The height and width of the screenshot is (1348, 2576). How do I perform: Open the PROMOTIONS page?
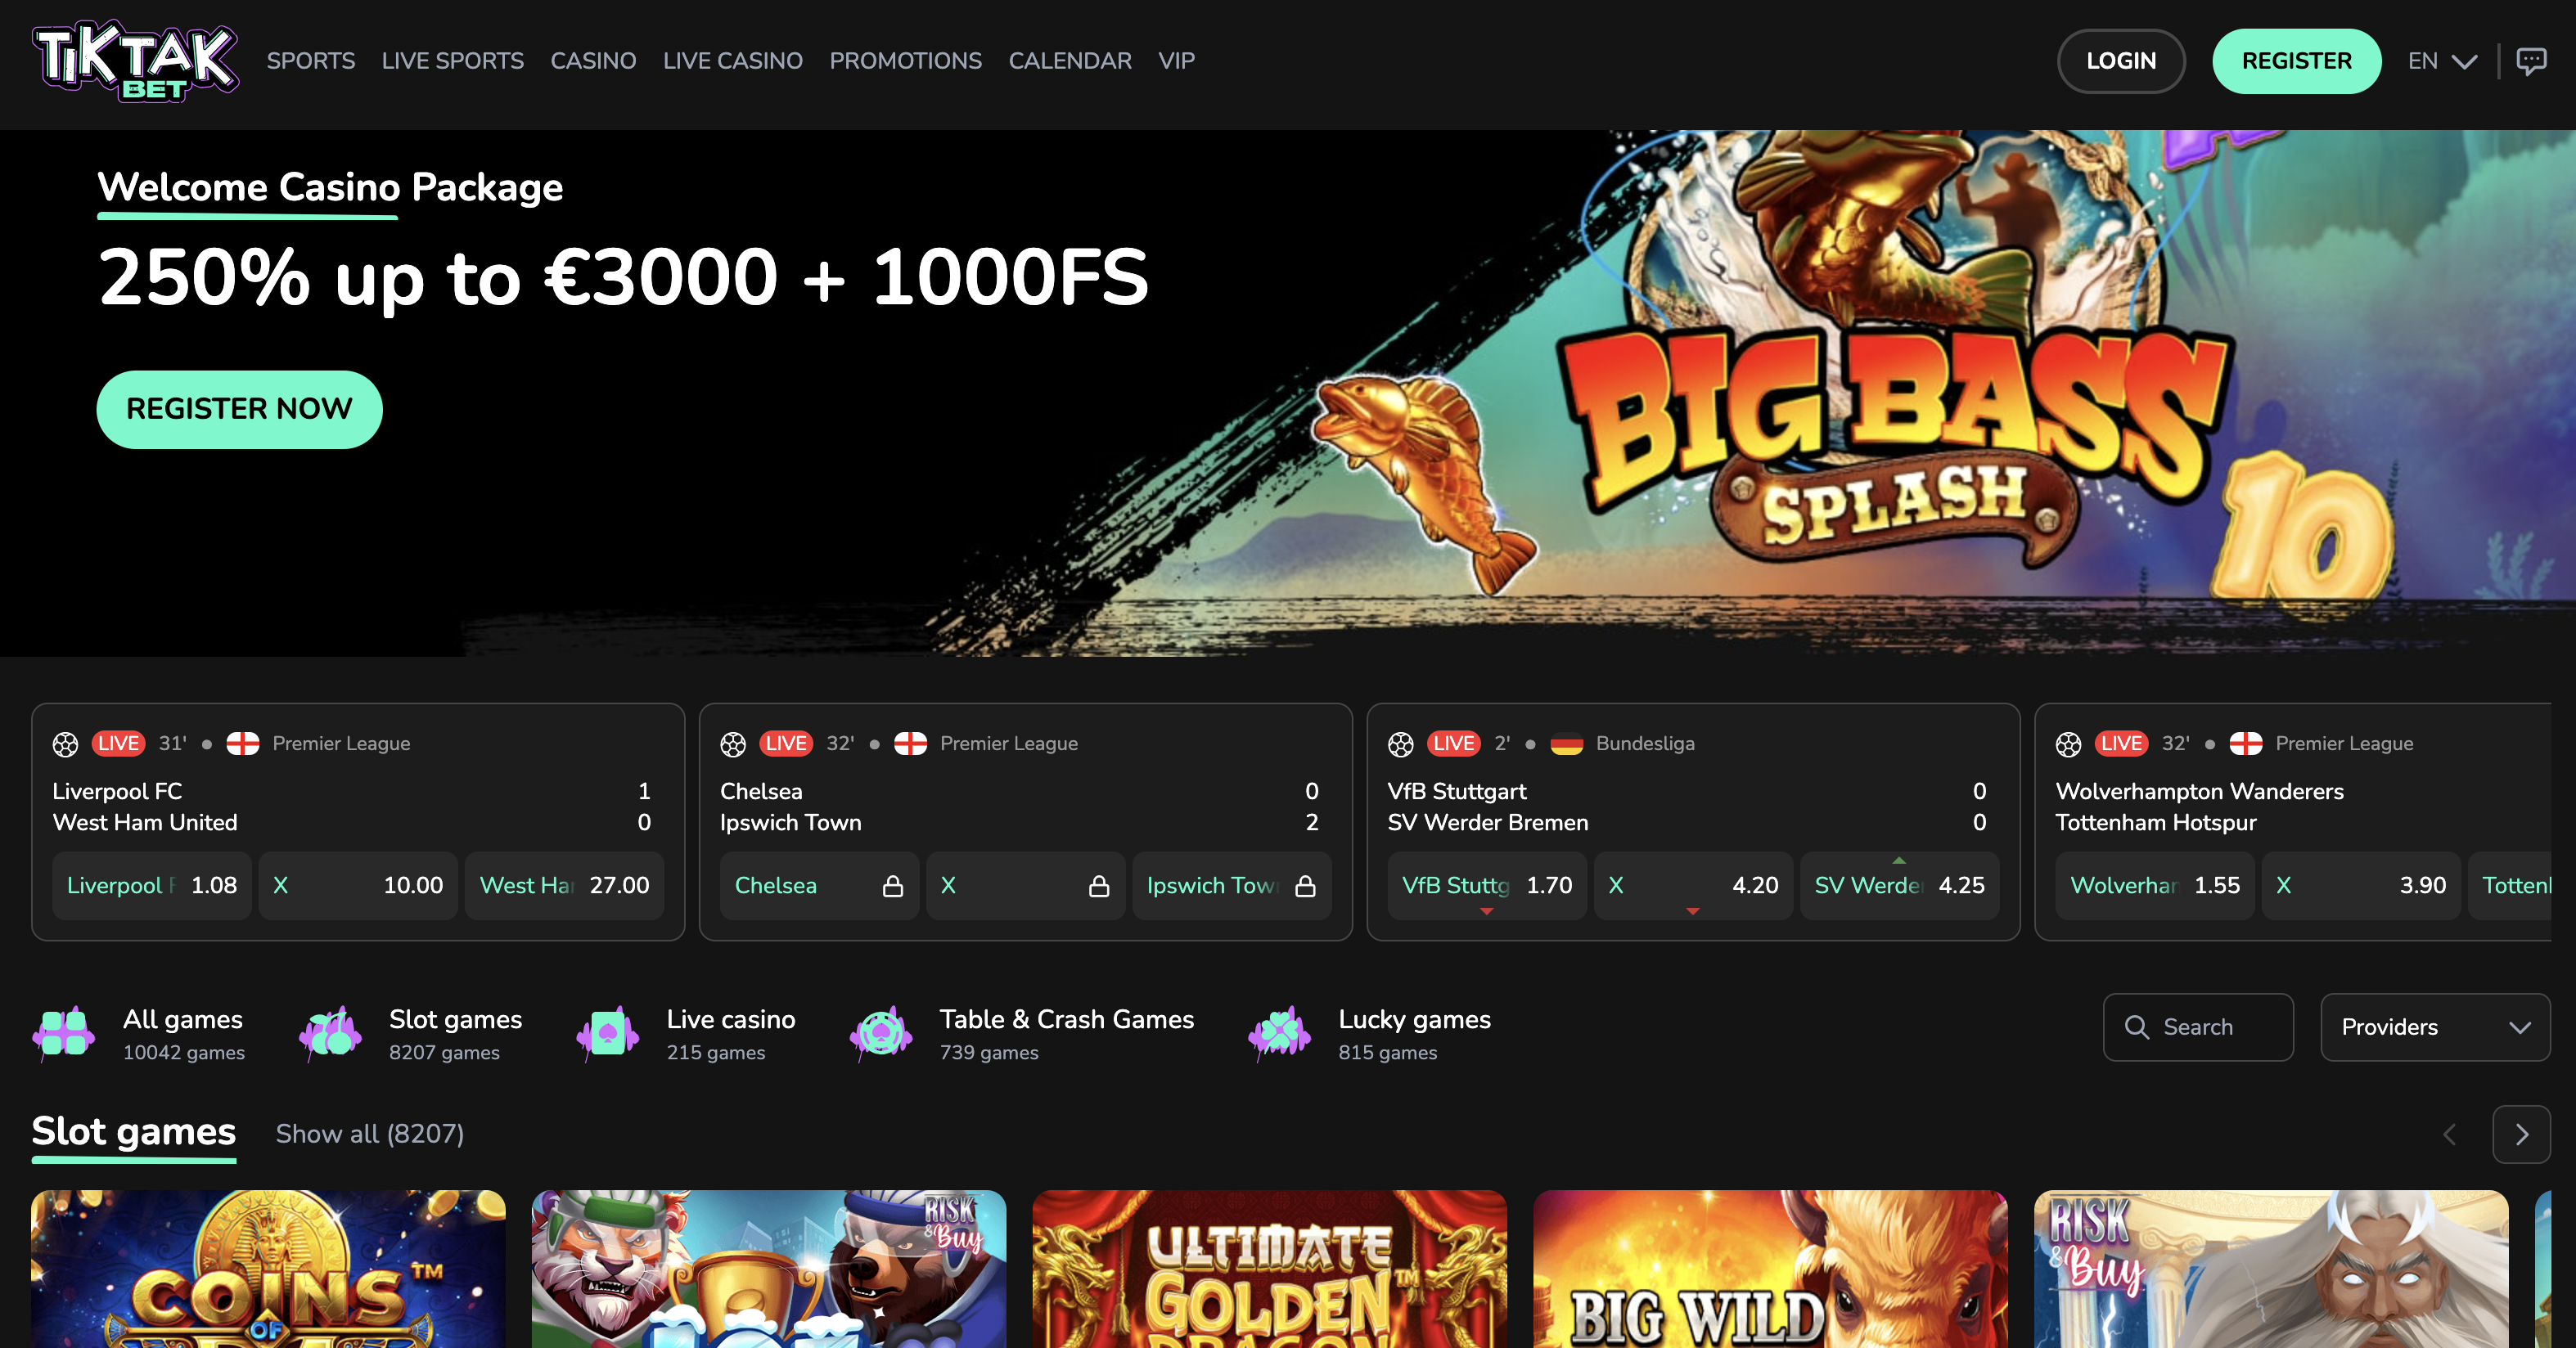[906, 61]
